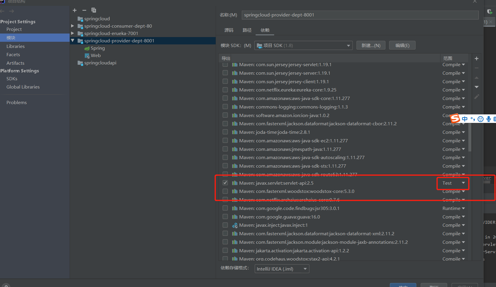Select the Spring facet icon
496x287 pixels.
[x=87, y=48]
